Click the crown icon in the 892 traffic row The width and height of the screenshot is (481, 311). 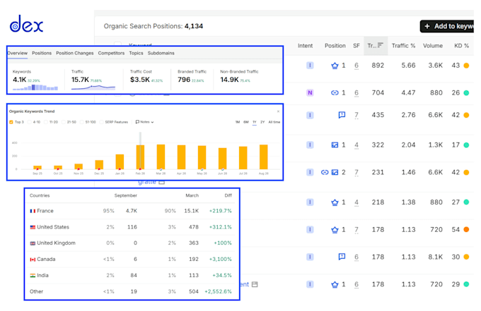click(x=335, y=66)
